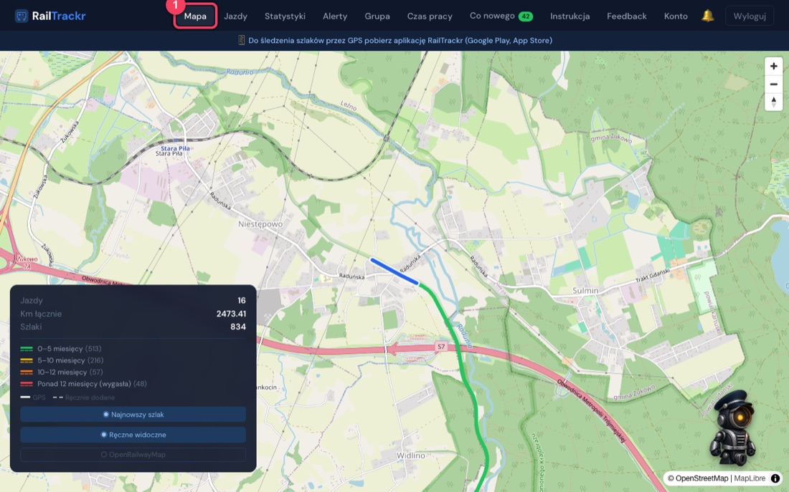Switch to Alerty tab
This screenshot has width=789, height=492.
pos(335,16)
